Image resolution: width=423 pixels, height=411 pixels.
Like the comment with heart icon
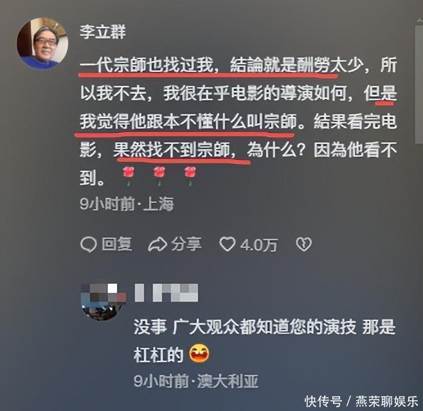click(227, 244)
